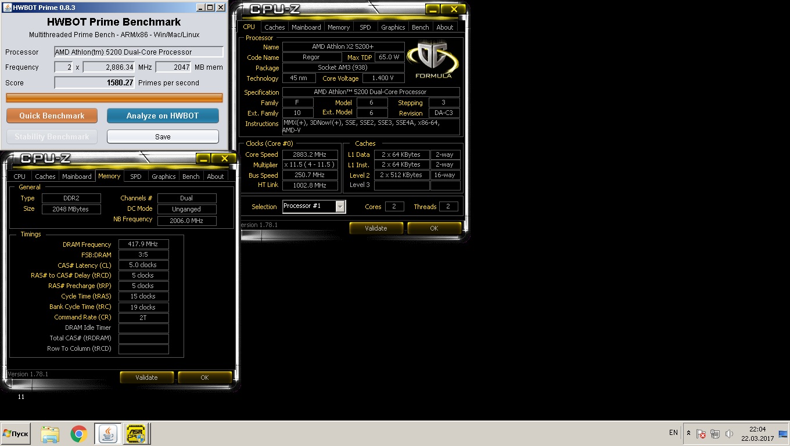Click the DRAM Frequency value 417.9 MHz
The width and height of the screenshot is (790, 446).
[x=143, y=244]
